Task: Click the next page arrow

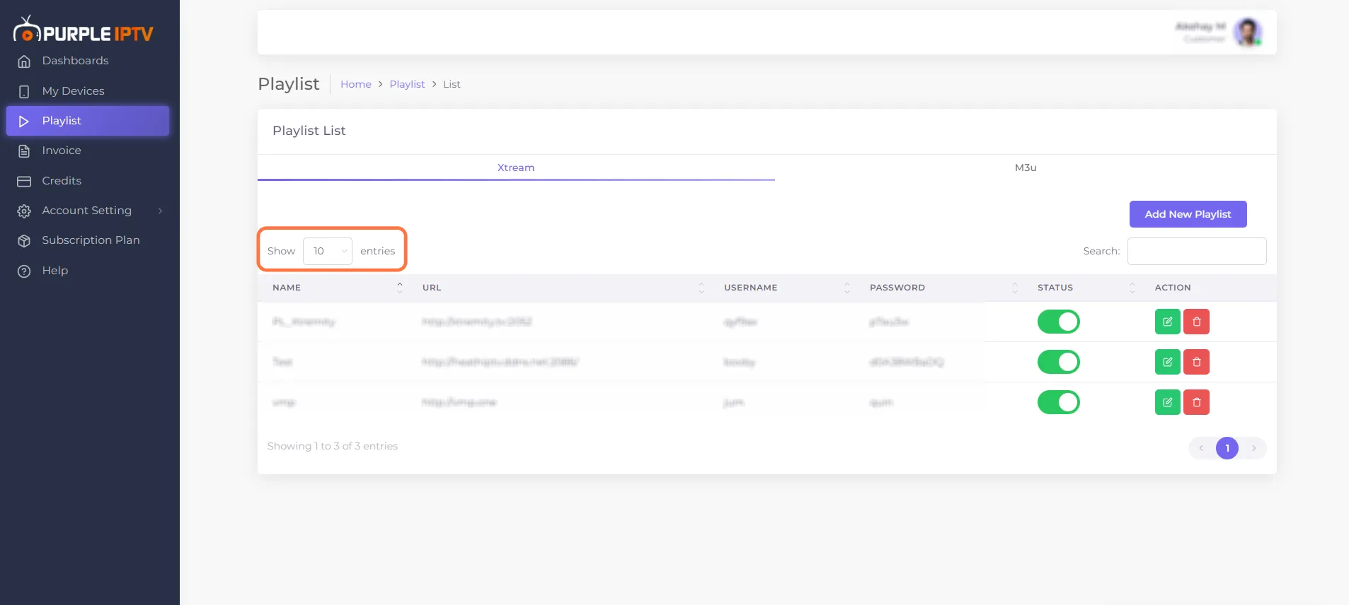Action: pos(1253,448)
